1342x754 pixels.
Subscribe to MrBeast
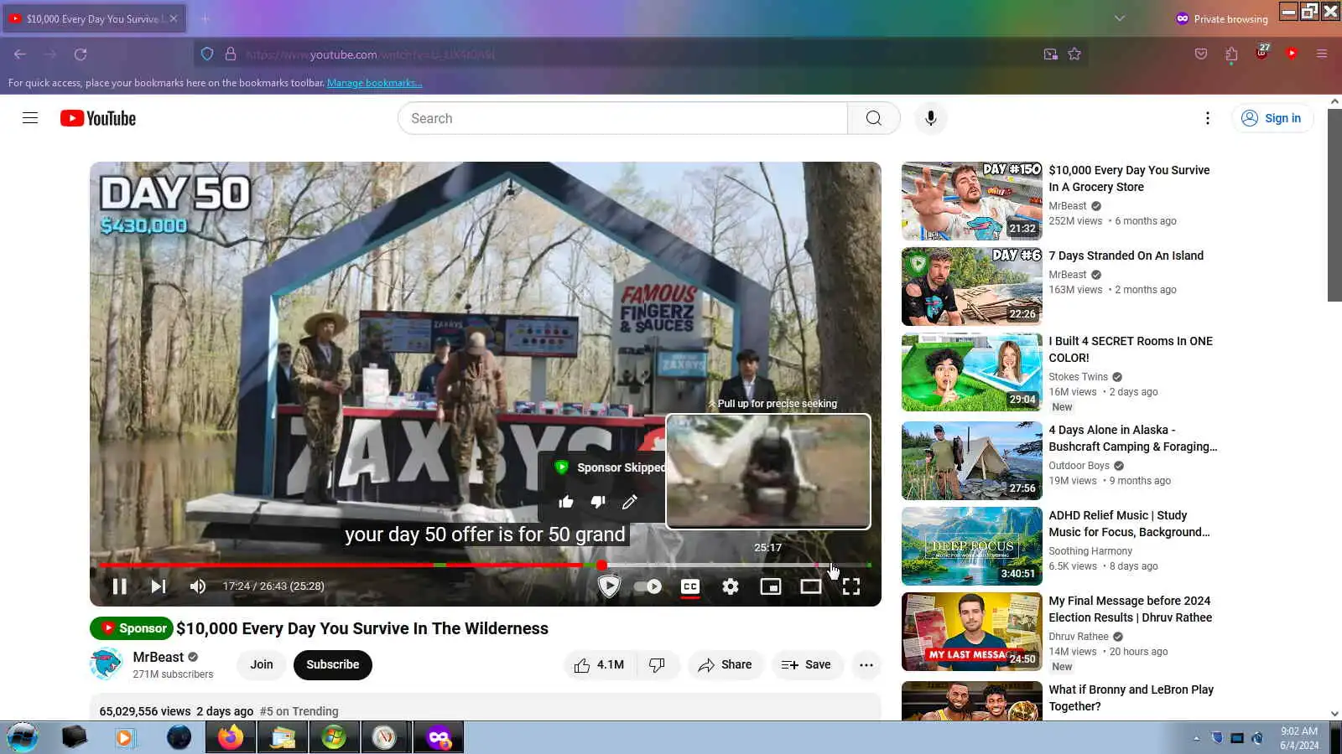coord(332,665)
